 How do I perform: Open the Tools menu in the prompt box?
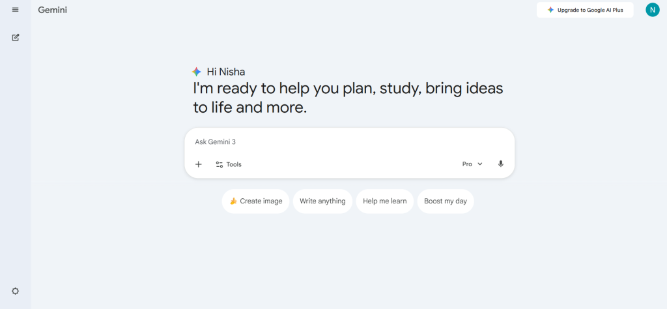tap(229, 164)
